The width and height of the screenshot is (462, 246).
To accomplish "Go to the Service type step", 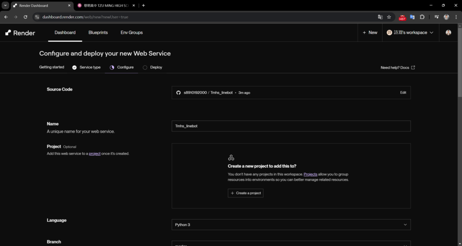I will pyautogui.click(x=86, y=67).
